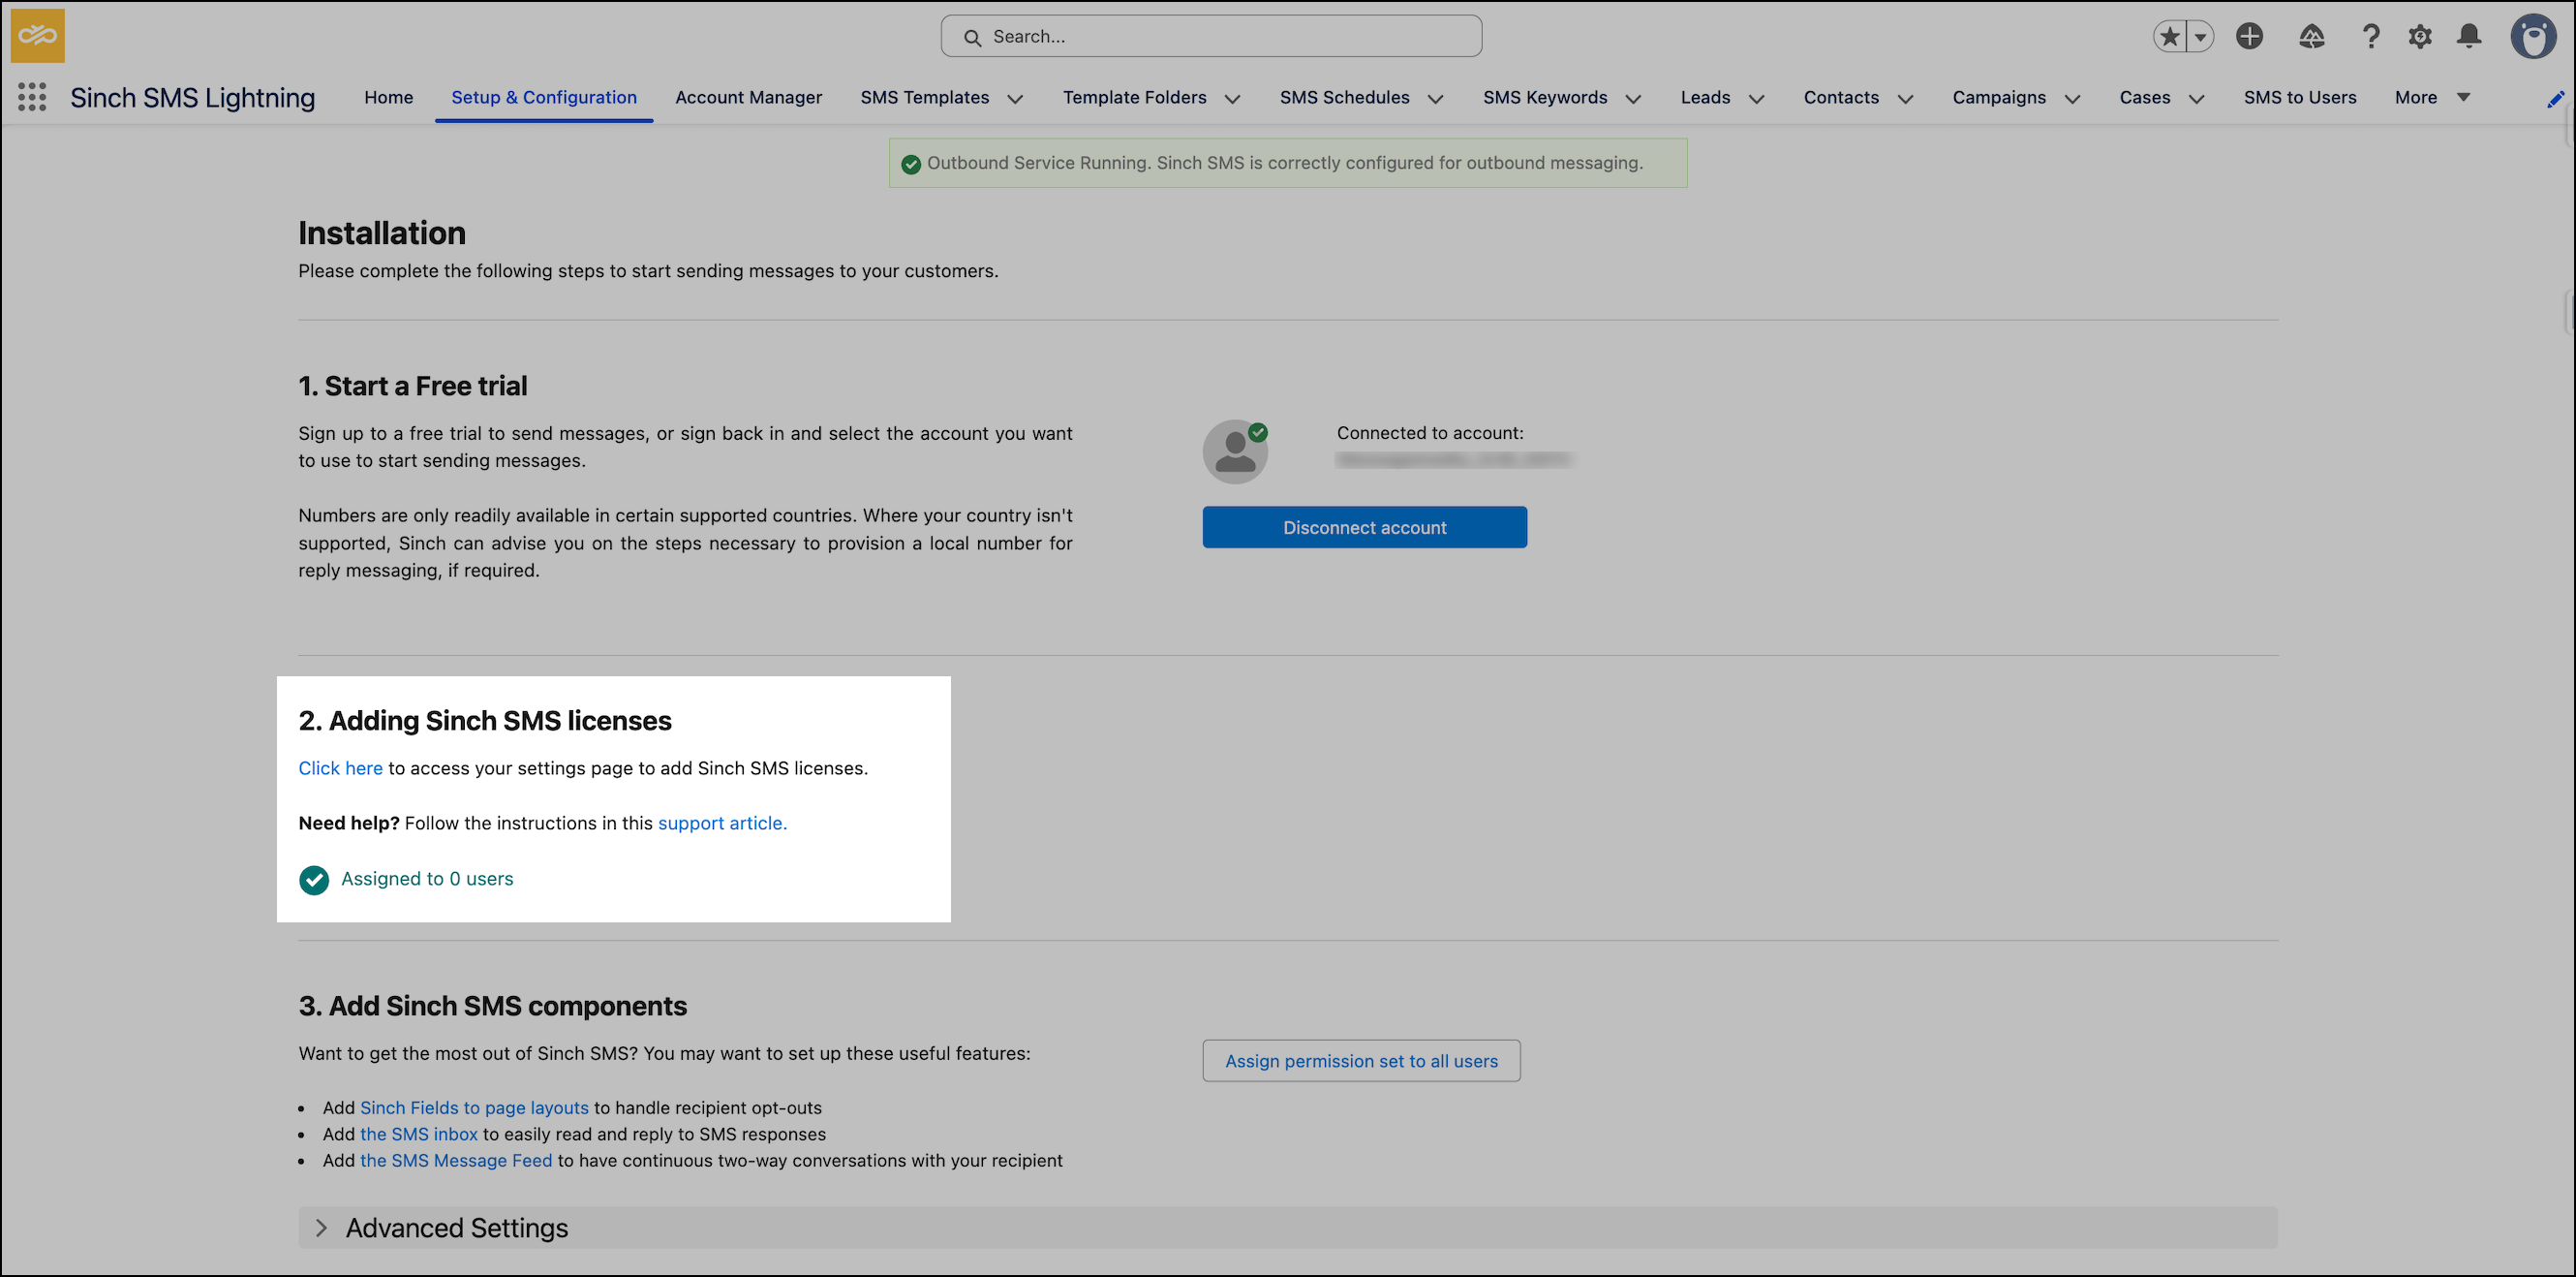
Task: Open the support article link
Action: [x=722, y=823]
